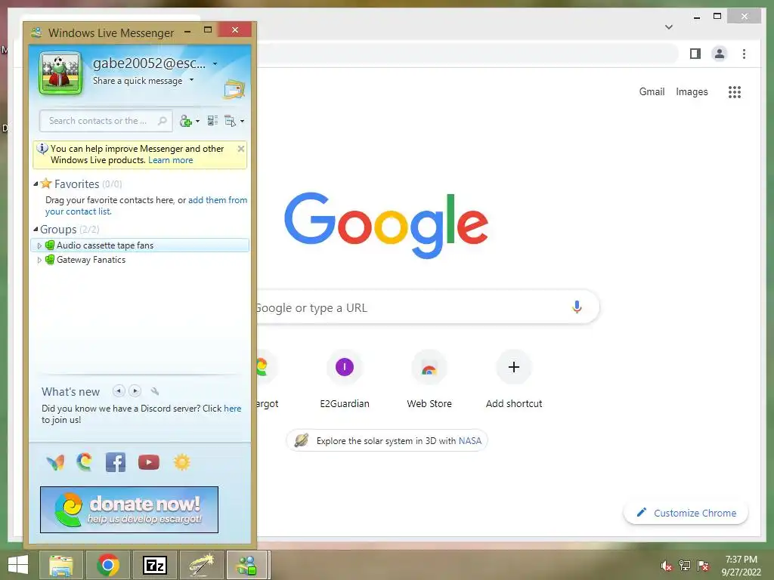This screenshot has height=580, width=774.
Task: Open the add them from your contact list link
Action: pyautogui.click(x=146, y=205)
